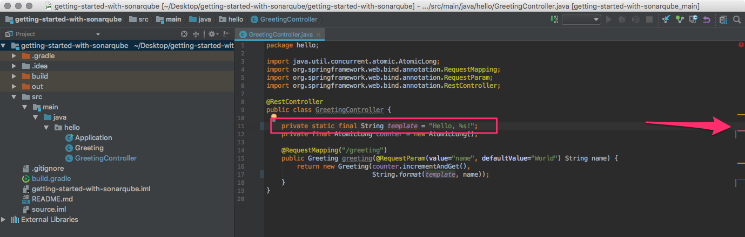Select GreetingController in the project tree
The width and height of the screenshot is (745, 237).
coord(101,158)
